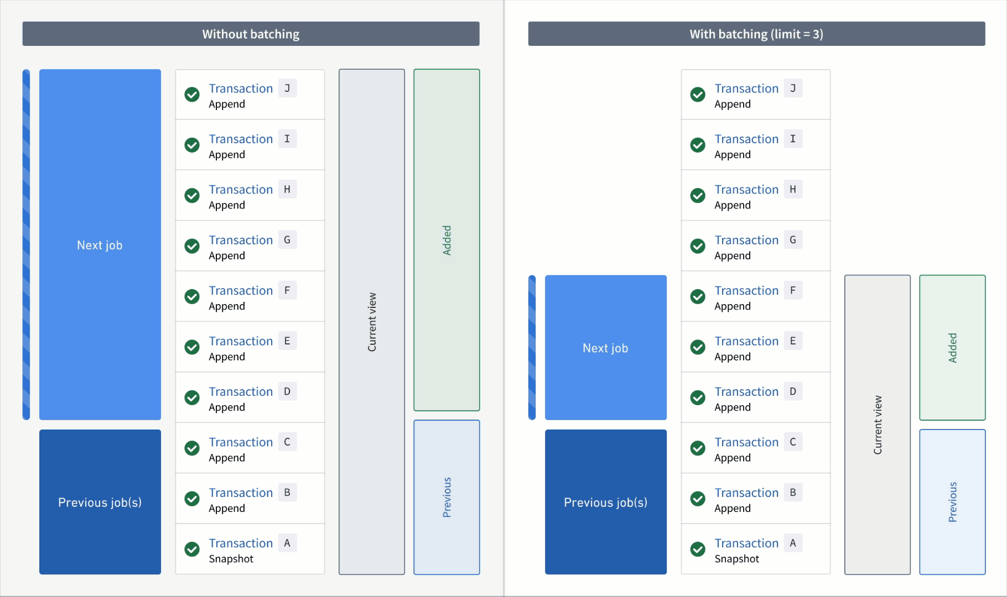Image resolution: width=1007 pixels, height=597 pixels.
Task: Open Transaction G link in batching panel
Action: tap(746, 240)
